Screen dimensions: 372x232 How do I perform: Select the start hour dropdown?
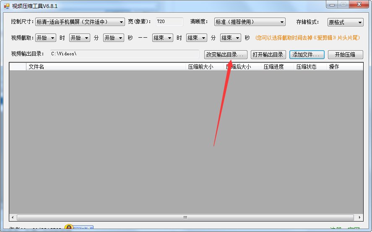(46, 38)
